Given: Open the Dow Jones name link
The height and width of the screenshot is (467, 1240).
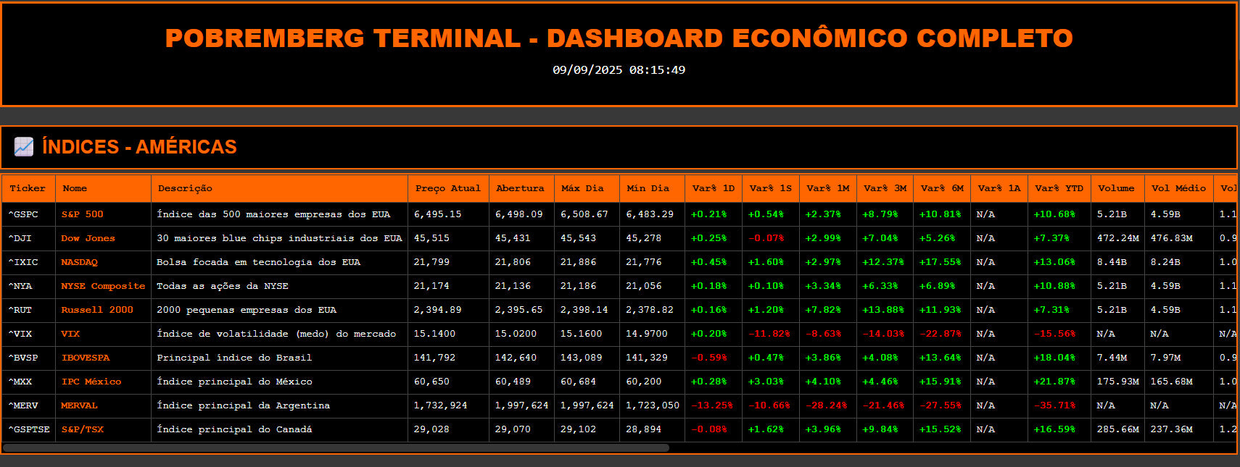Looking at the screenshot, I should pyautogui.click(x=88, y=238).
